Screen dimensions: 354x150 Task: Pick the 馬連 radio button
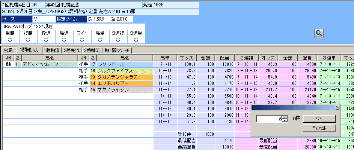[x=64, y=40]
